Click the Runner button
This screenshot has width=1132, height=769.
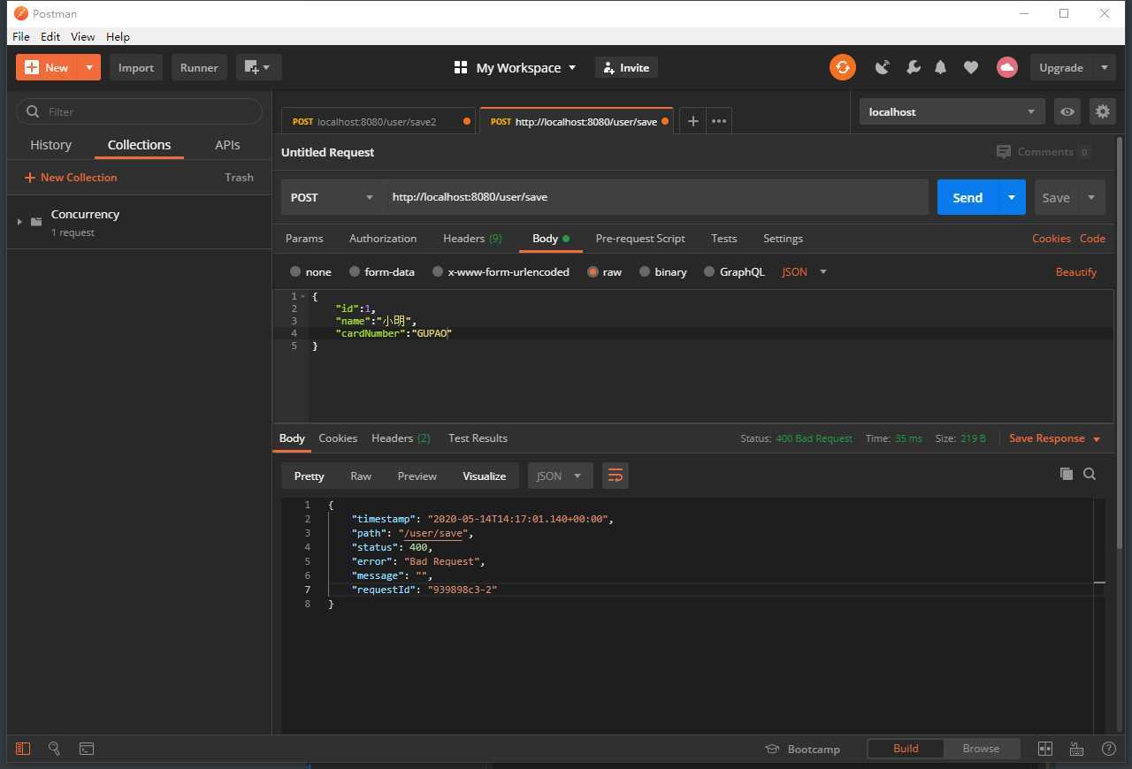tap(199, 67)
